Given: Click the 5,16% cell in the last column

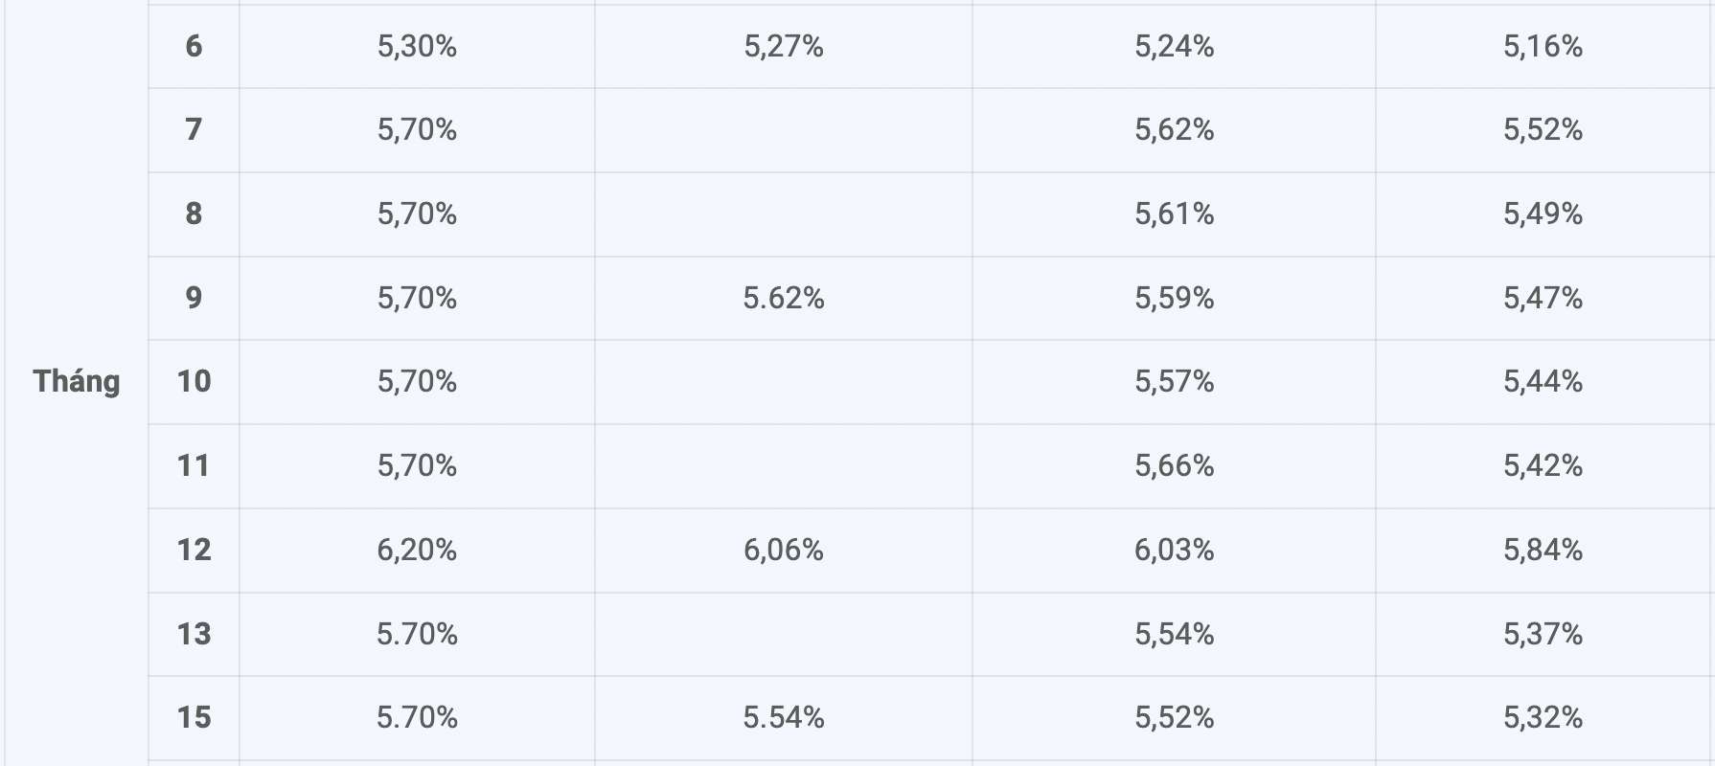Looking at the screenshot, I should pyautogui.click(x=1543, y=46).
